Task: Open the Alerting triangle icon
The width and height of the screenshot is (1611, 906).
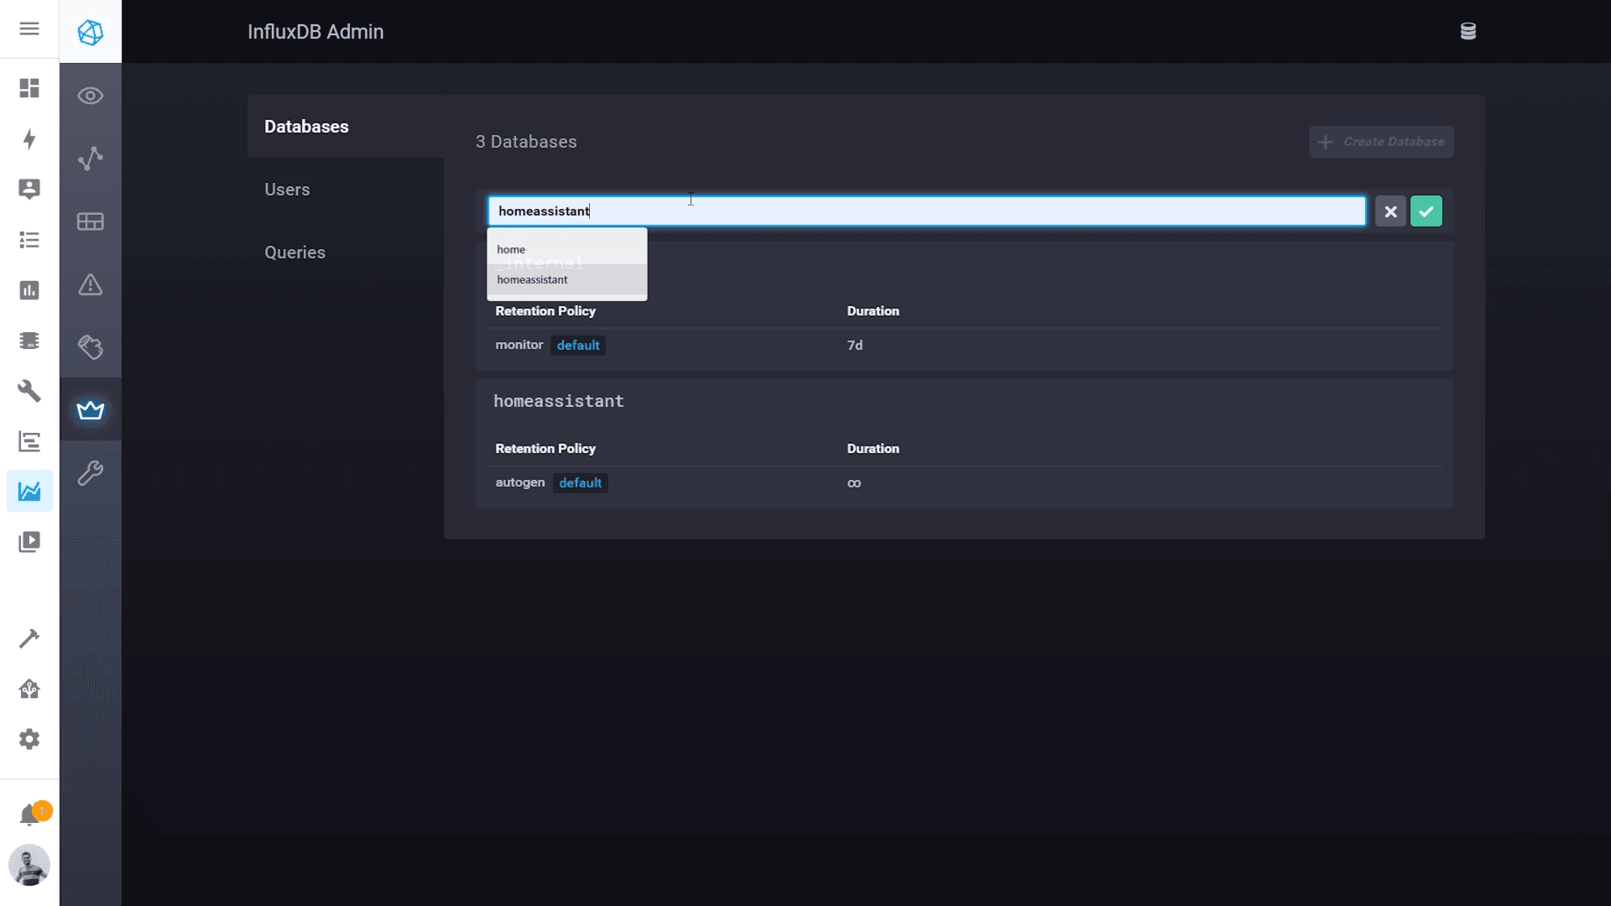Action: [x=90, y=285]
